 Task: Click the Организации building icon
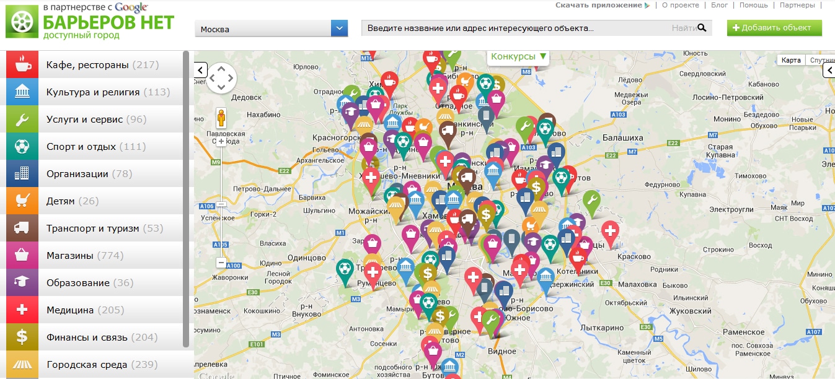pos(22,173)
